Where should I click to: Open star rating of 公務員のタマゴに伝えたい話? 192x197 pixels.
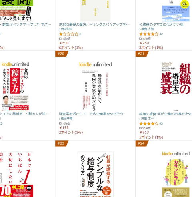(149, 34)
